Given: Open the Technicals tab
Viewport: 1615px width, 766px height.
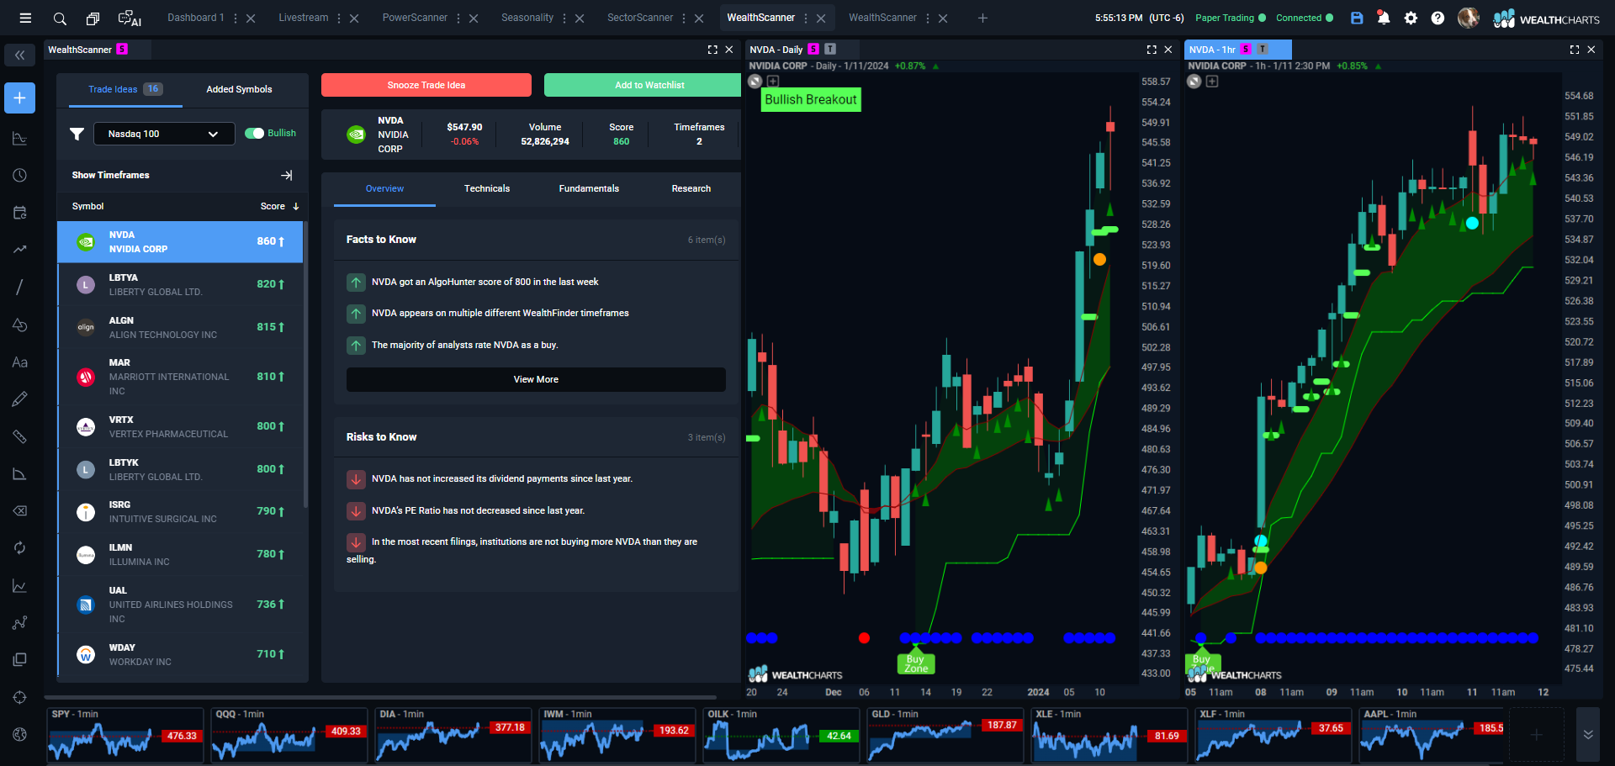Looking at the screenshot, I should [x=487, y=188].
